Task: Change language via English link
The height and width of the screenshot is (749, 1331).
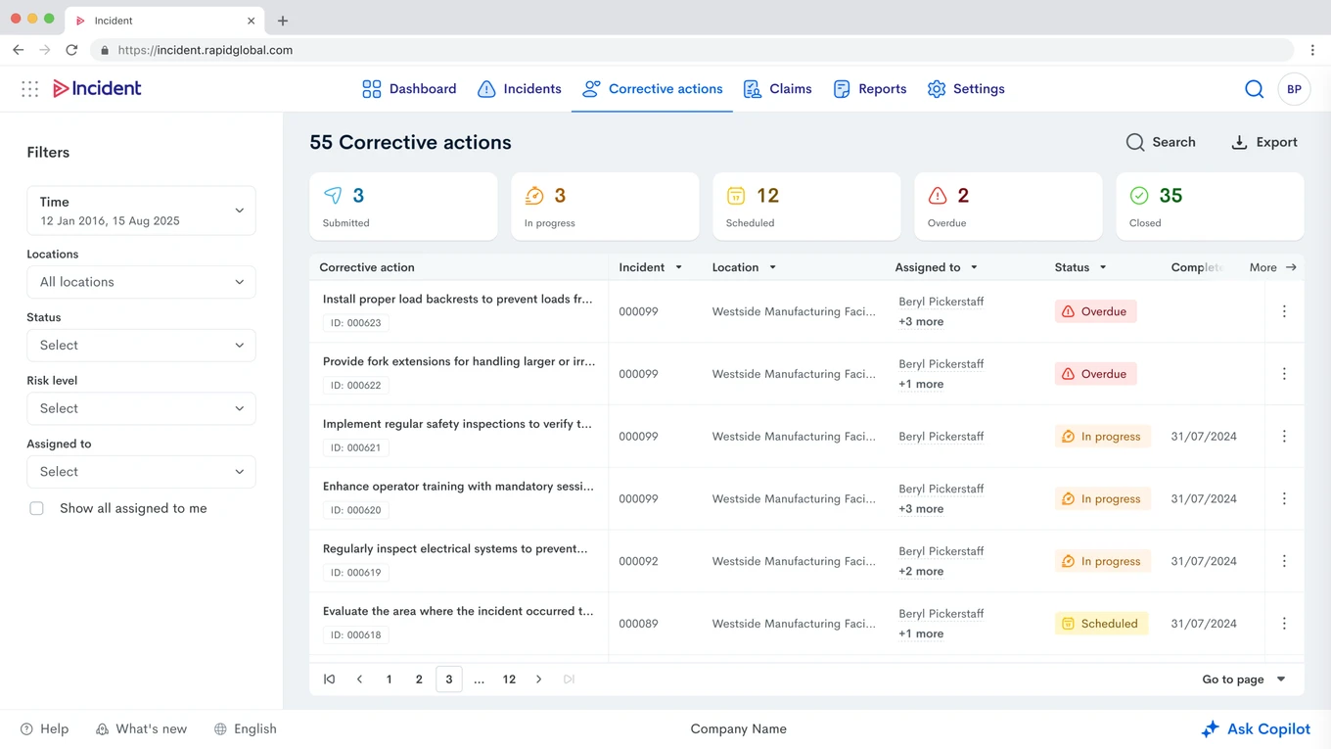Action: pyautogui.click(x=246, y=729)
